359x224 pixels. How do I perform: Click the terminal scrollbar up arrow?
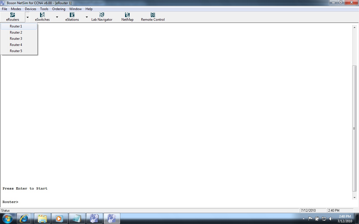354,27
